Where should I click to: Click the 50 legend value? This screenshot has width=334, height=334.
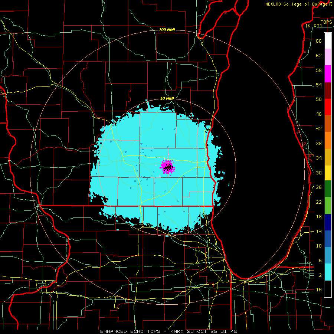(x=319, y=99)
